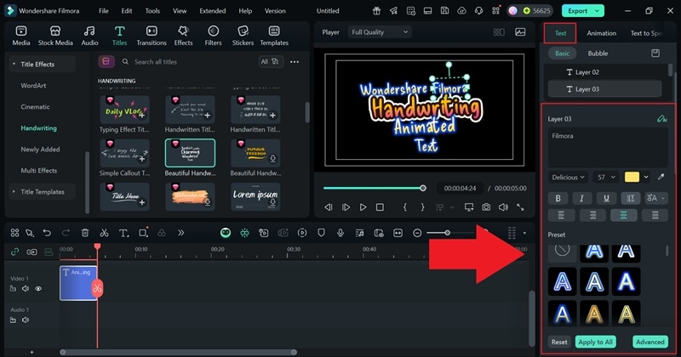Open the Delicious font dropdown
Screen dimensions: 681x357
click(x=569, y=177)
